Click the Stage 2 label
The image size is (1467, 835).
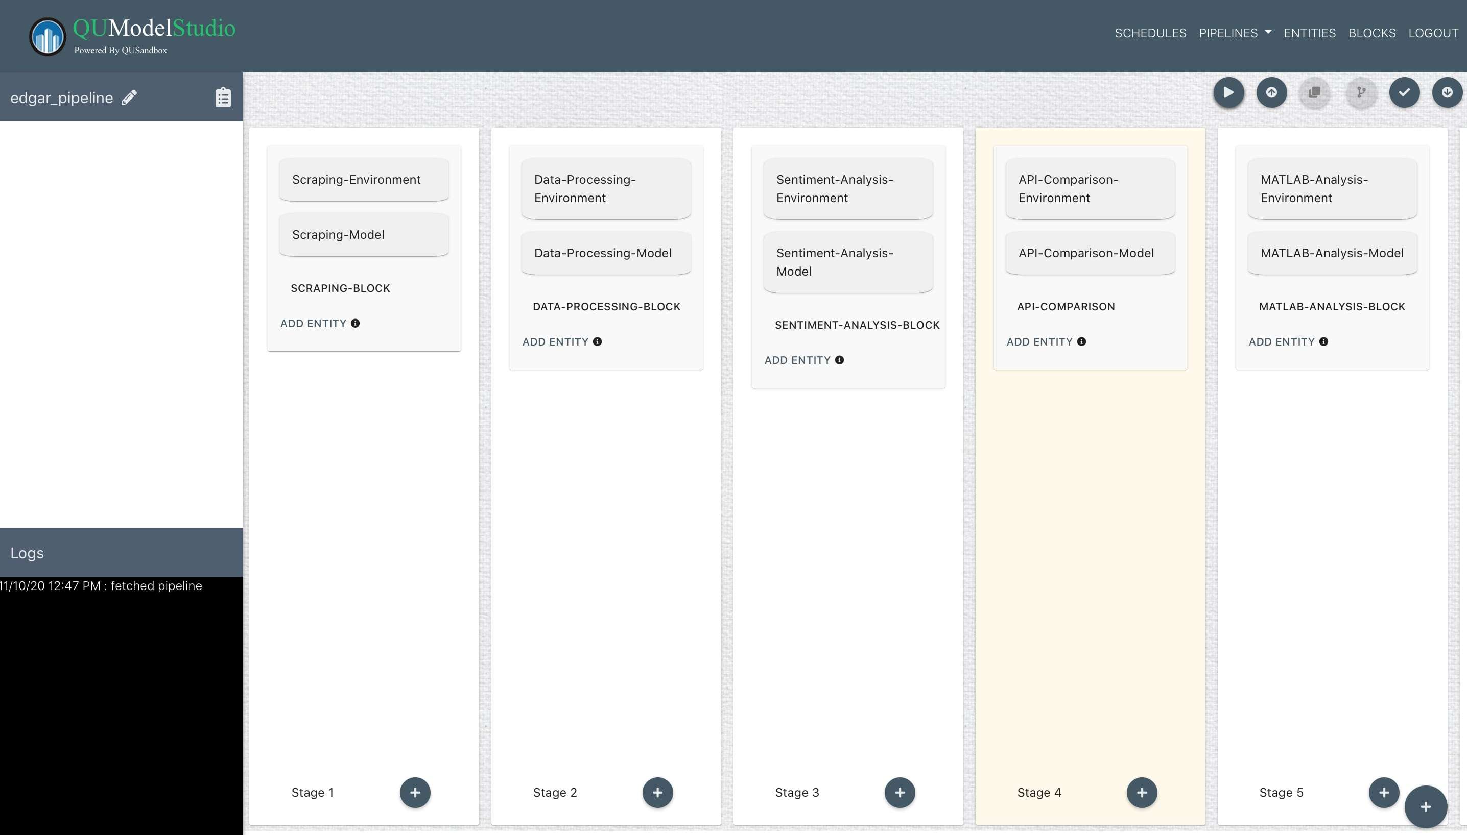tap(555, 792)
